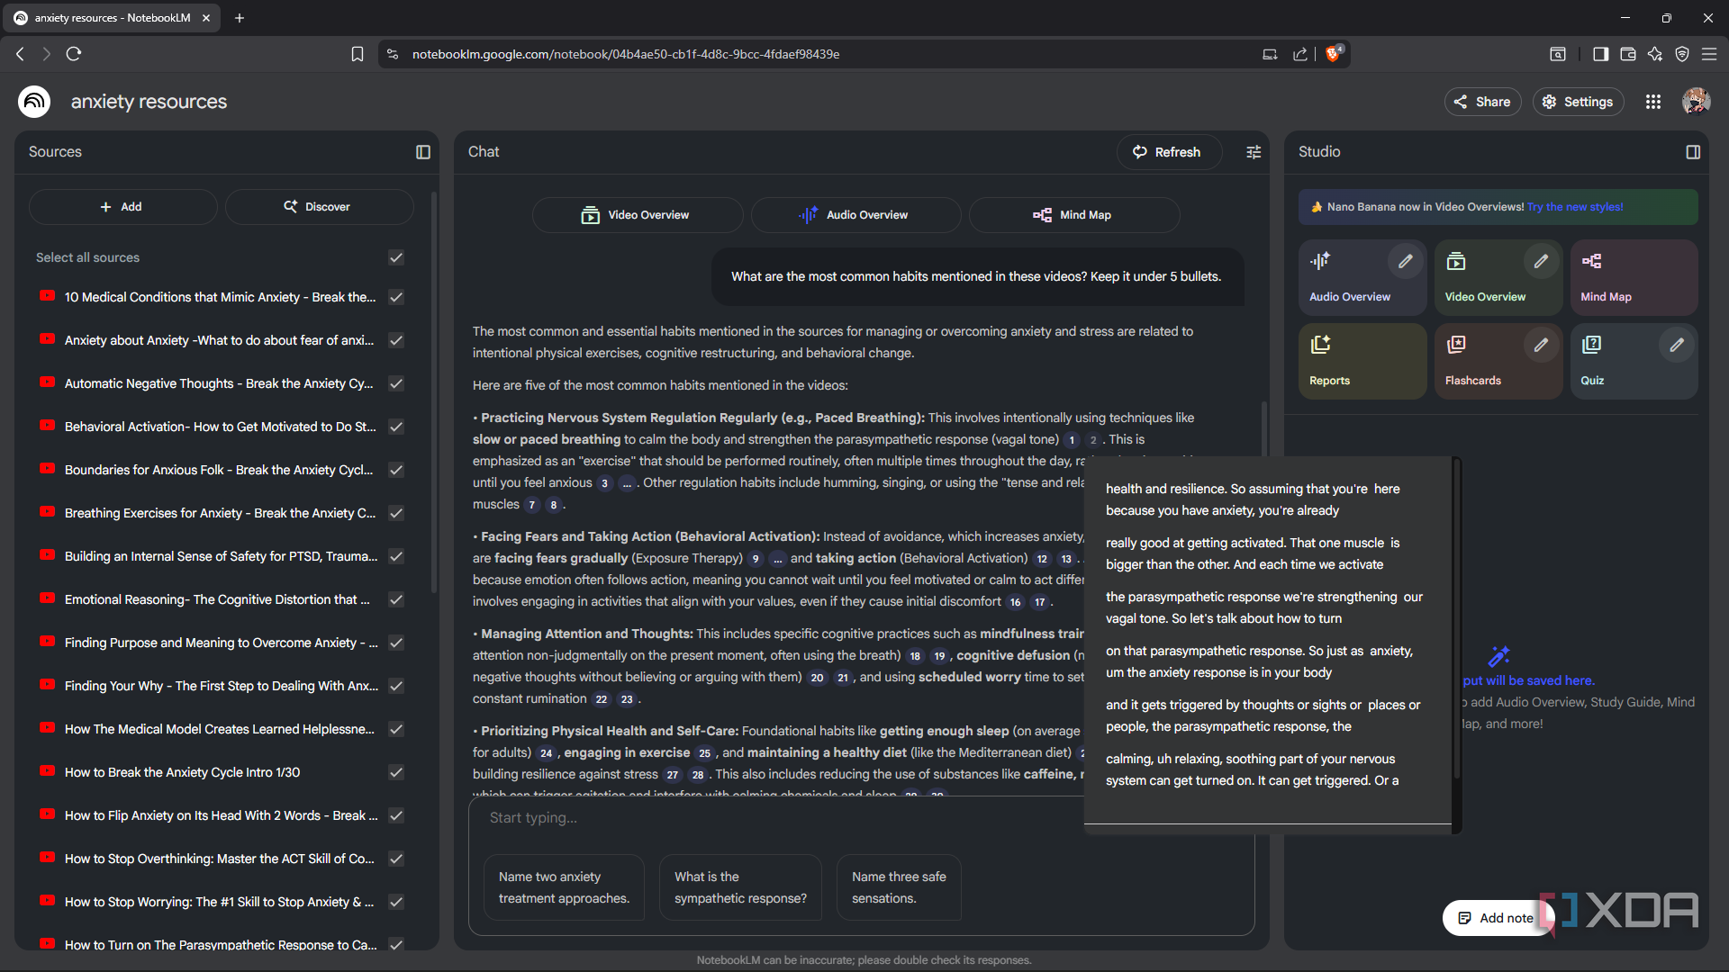The image size is (1729, 972).
Task: Open browser sidebar panel icon
Action: pos(1600,54)
